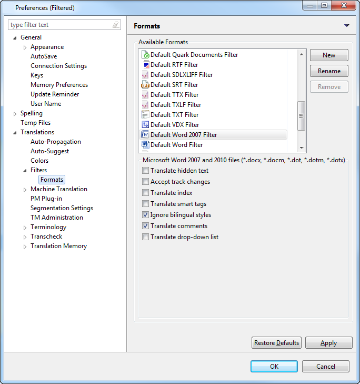
Task: Click the formats list scroll up arrow
Action: point(302,54)
